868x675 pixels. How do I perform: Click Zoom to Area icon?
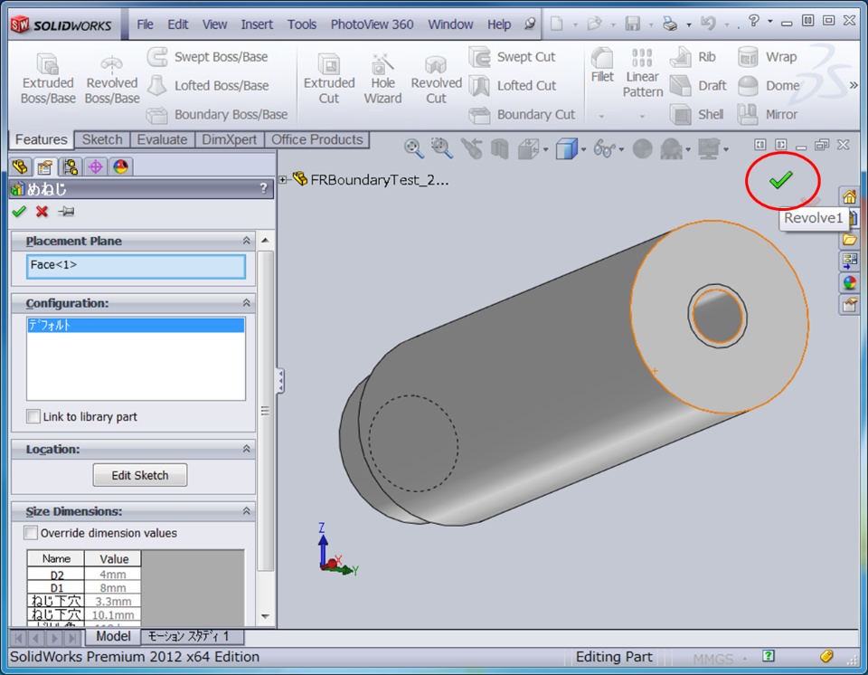442,148
